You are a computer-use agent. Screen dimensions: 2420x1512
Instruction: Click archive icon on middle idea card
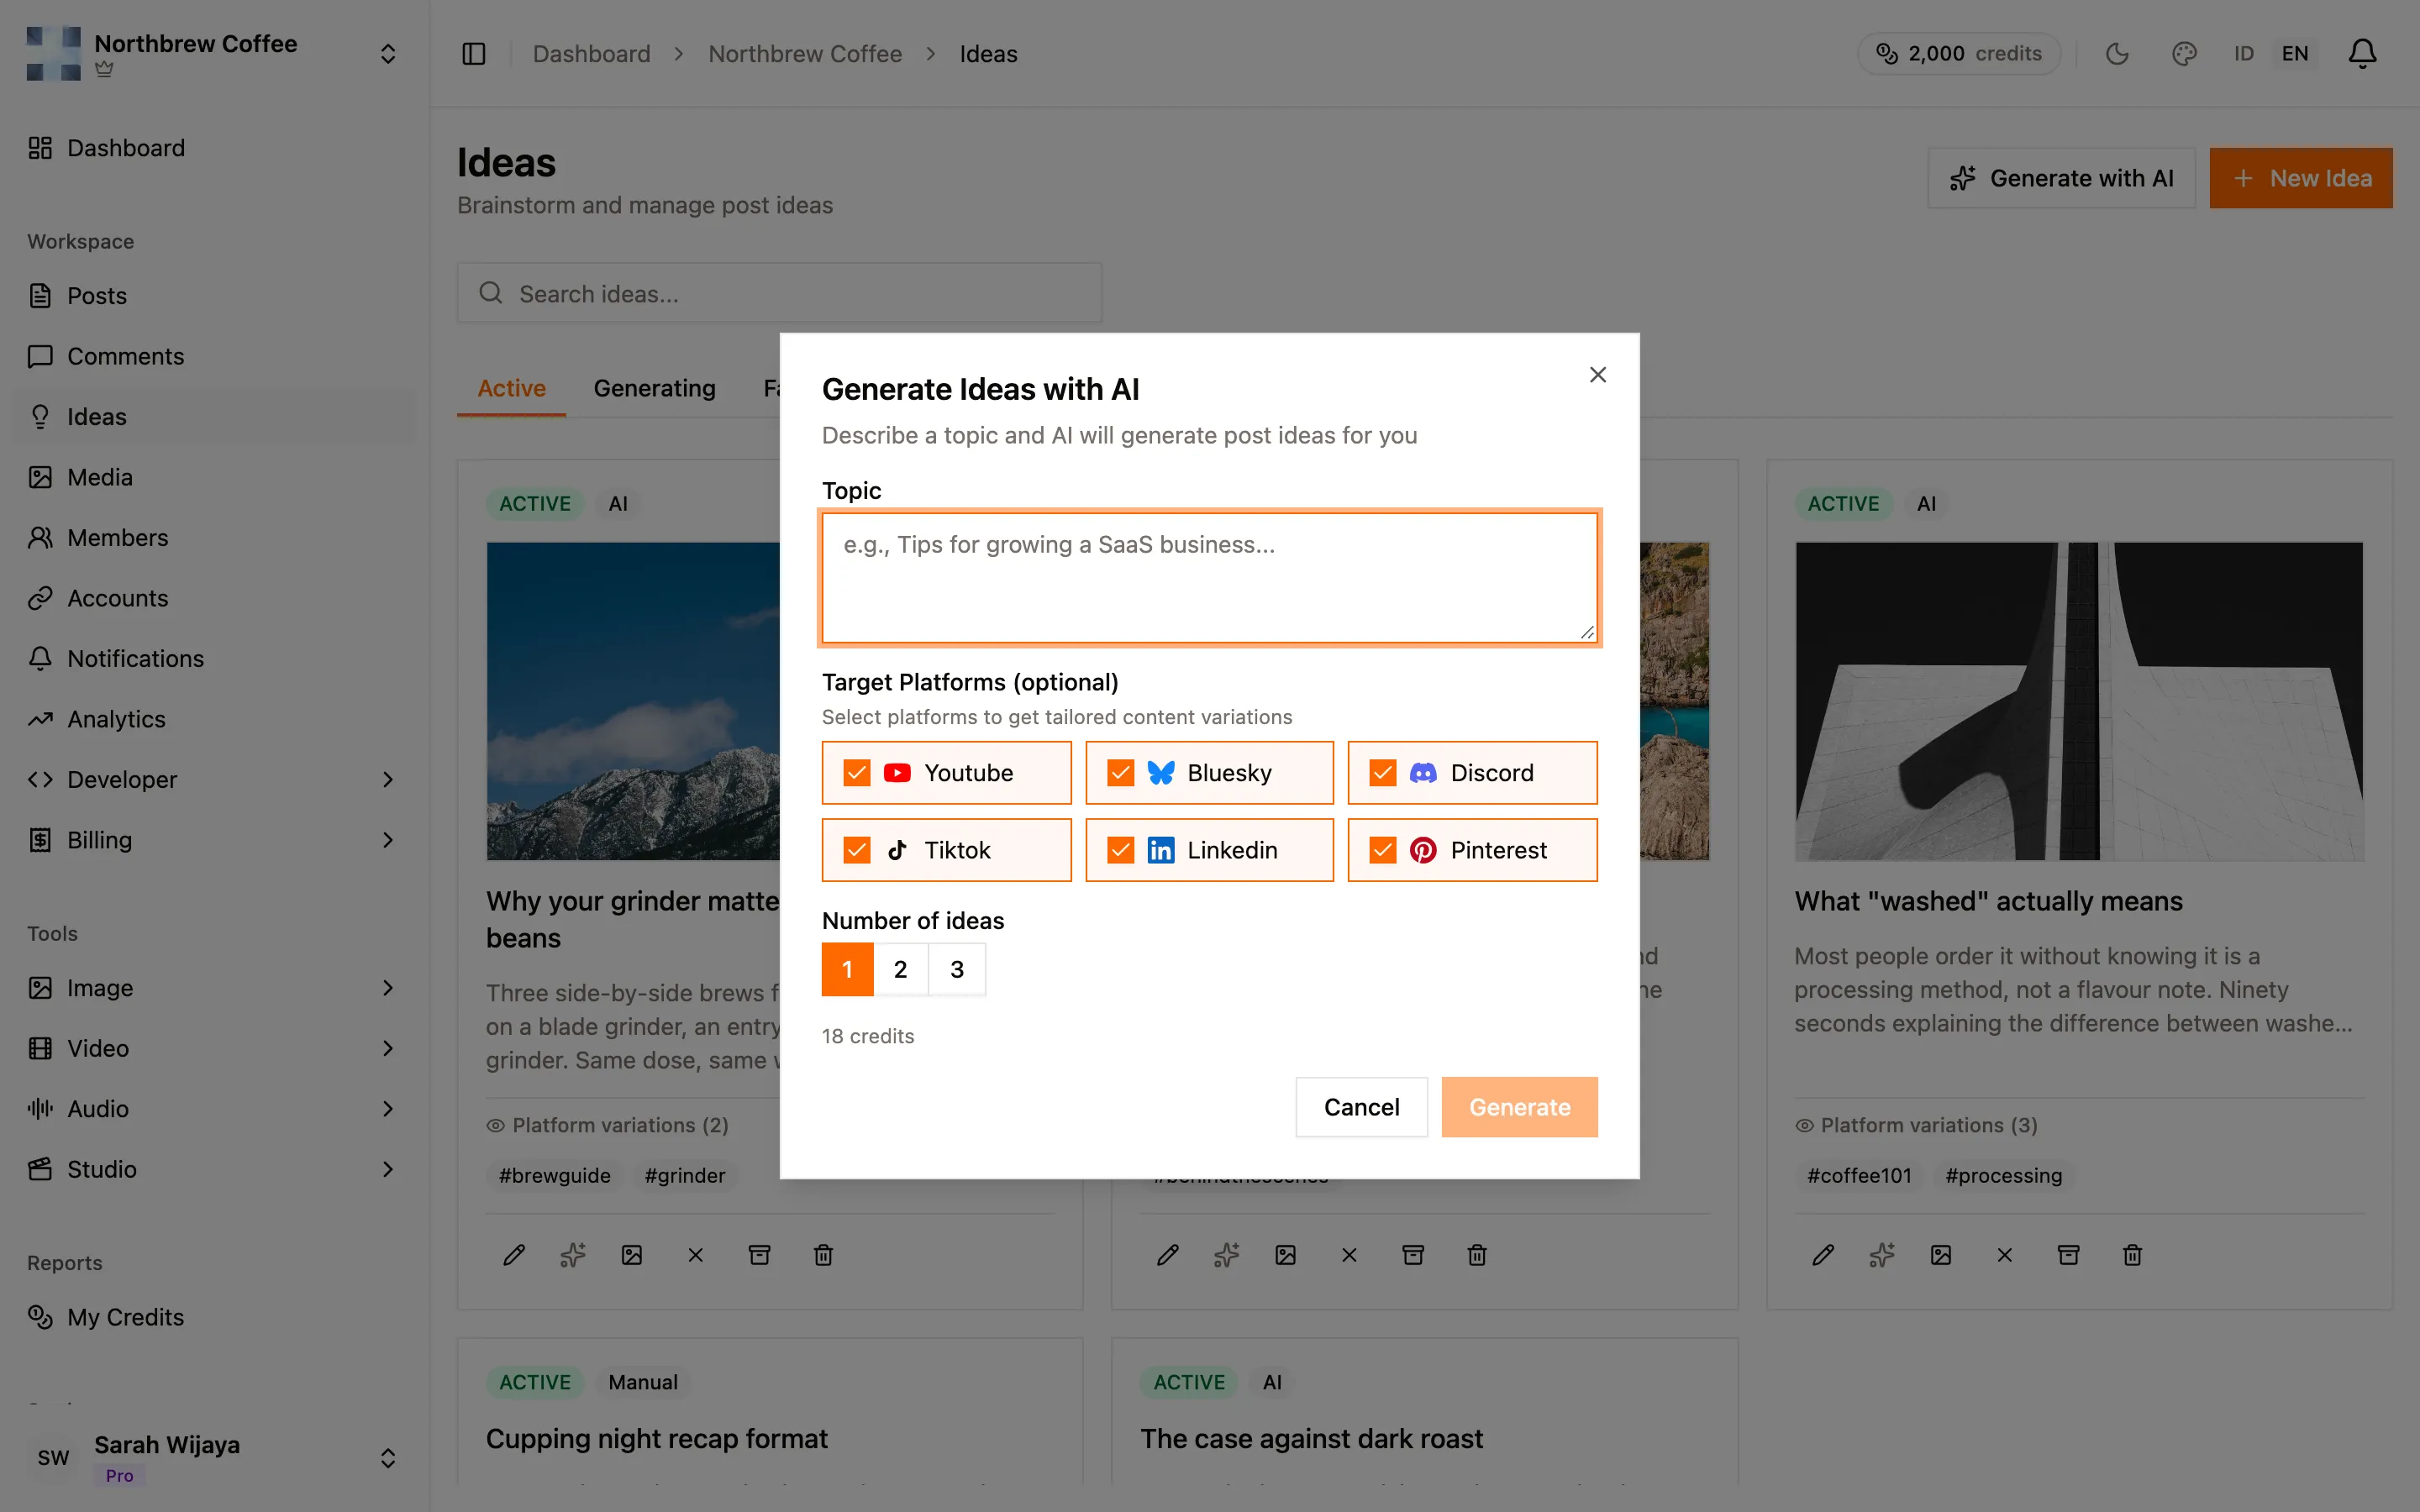(1414, 1255)
